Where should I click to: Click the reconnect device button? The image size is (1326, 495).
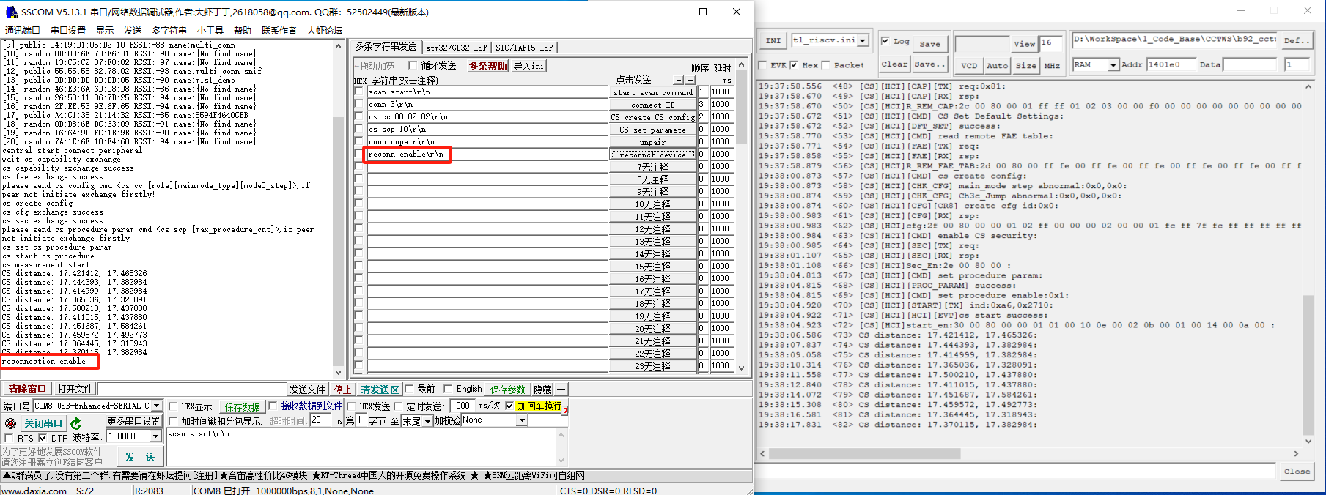[x=652, y=155]
